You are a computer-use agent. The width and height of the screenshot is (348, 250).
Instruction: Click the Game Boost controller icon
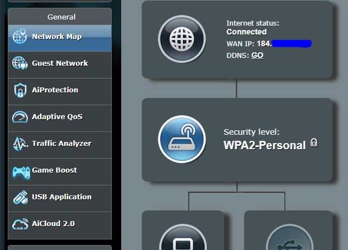coord(20,170)
